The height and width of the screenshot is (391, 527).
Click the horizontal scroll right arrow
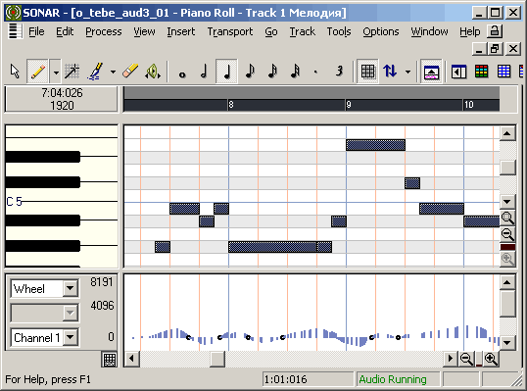[x=451, y=359]
